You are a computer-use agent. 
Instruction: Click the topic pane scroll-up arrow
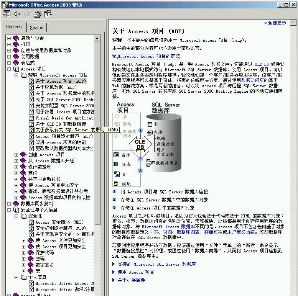293,23
